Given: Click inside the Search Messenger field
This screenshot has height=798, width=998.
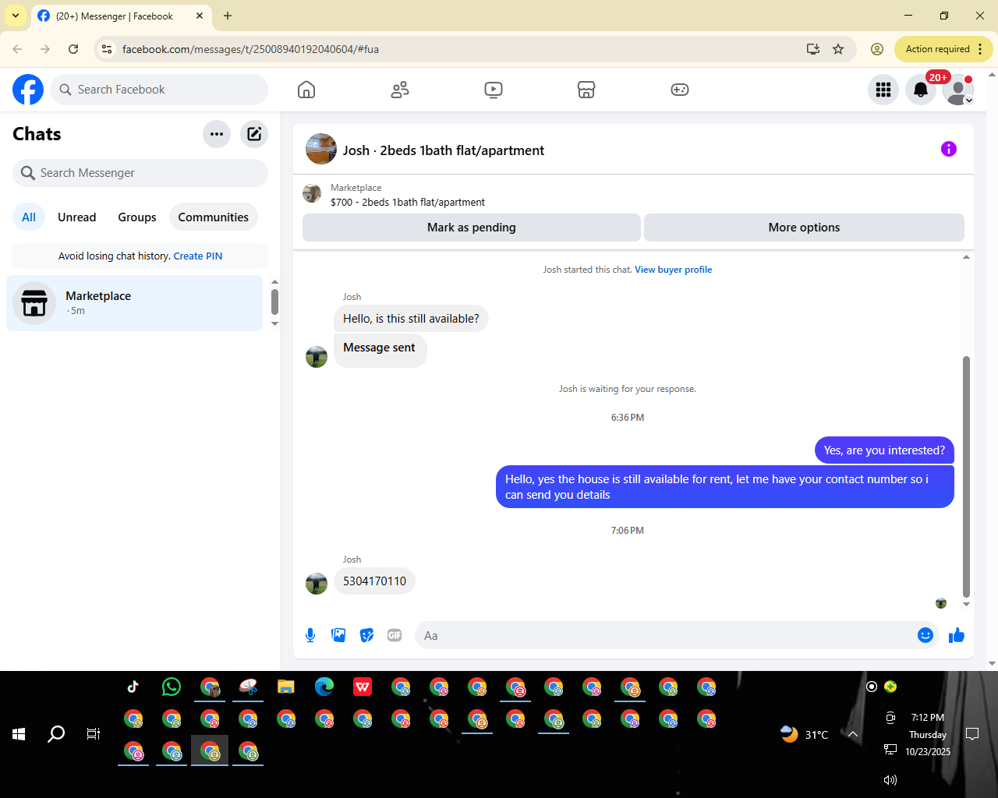Looking at the screenshot, I should coord(140,173).
